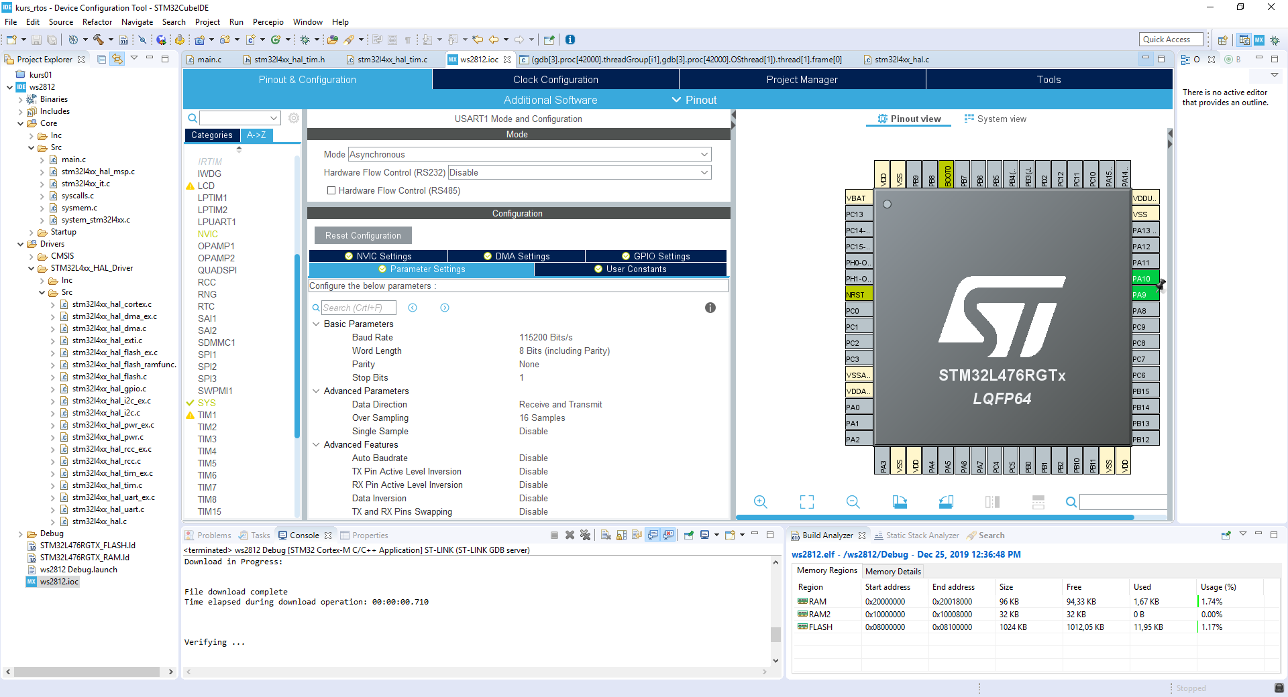This screenshot has width=1288, height=697.
Task: Click the toolbar Search flashlight icon
Action: (x=348, y=40)
